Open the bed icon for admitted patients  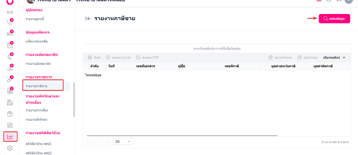10,34
